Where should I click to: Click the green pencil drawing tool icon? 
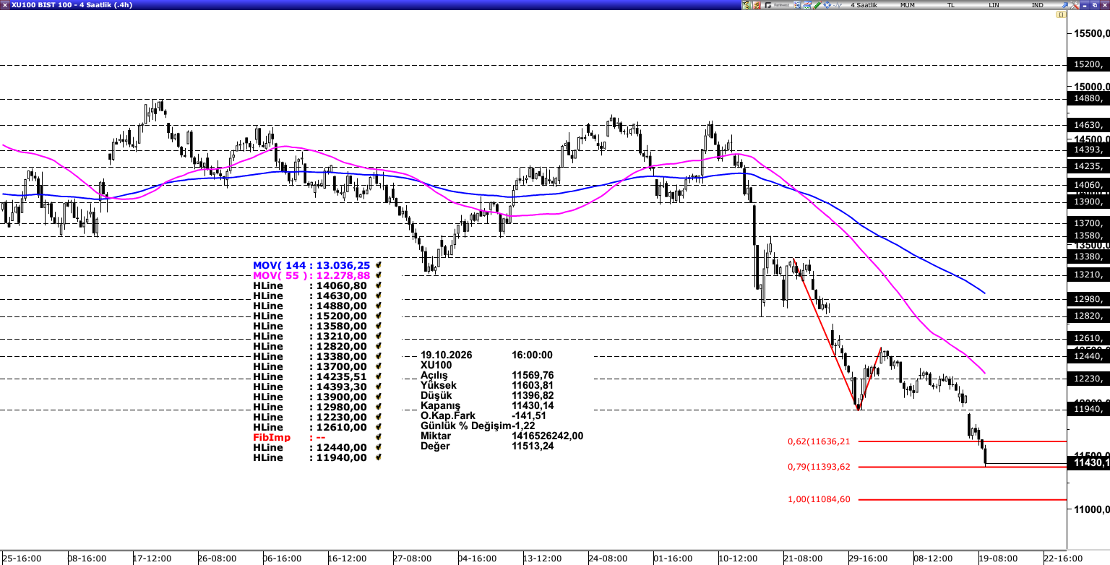[x=817, y=5]
